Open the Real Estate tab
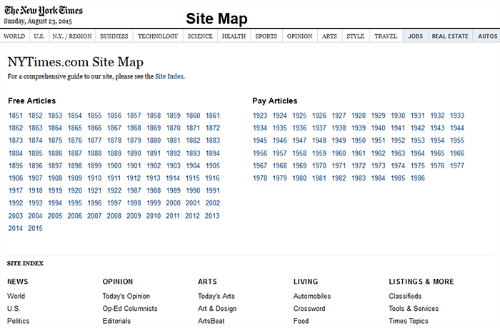Viewport: 500px width, 328px height. (x=449, y=36)
